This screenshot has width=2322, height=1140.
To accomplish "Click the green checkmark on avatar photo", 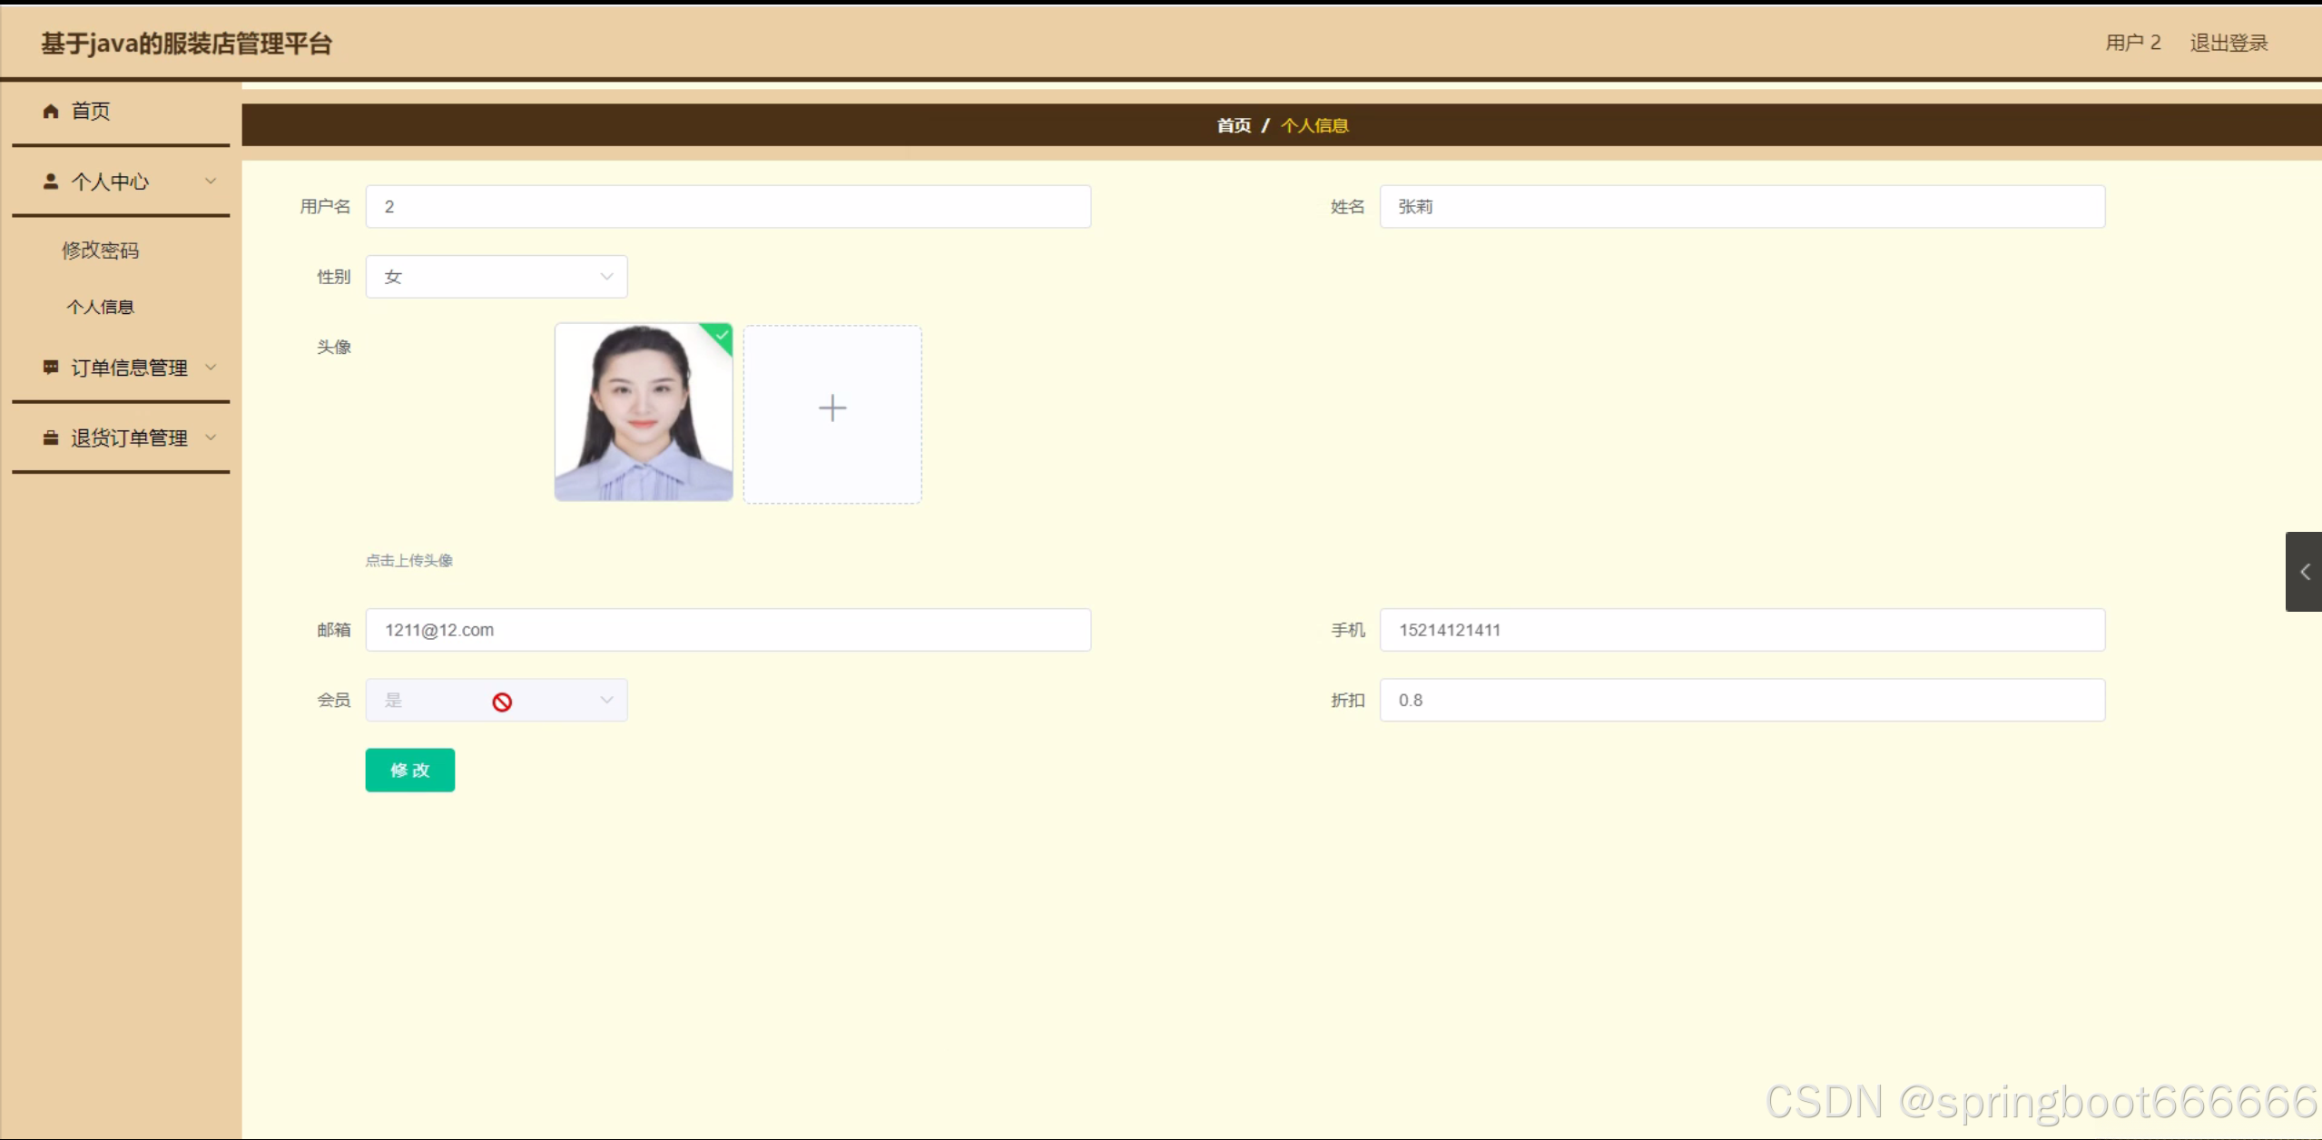I will click(722, 335).
